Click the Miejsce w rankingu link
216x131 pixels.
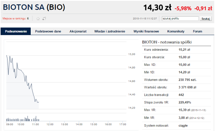[x=14, y=18]
